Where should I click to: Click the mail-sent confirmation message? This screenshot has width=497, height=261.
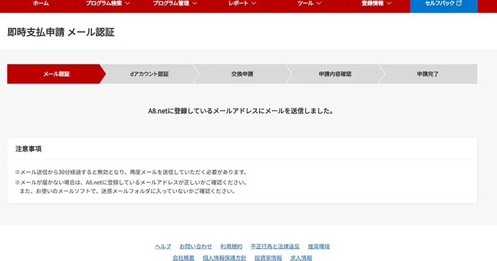click(x=240, y=111)
